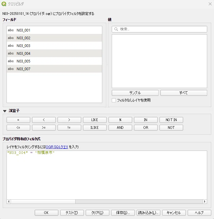Insert the NOT IN operator
The width and height of the screenshot is (214, 219).
point(171,120)
